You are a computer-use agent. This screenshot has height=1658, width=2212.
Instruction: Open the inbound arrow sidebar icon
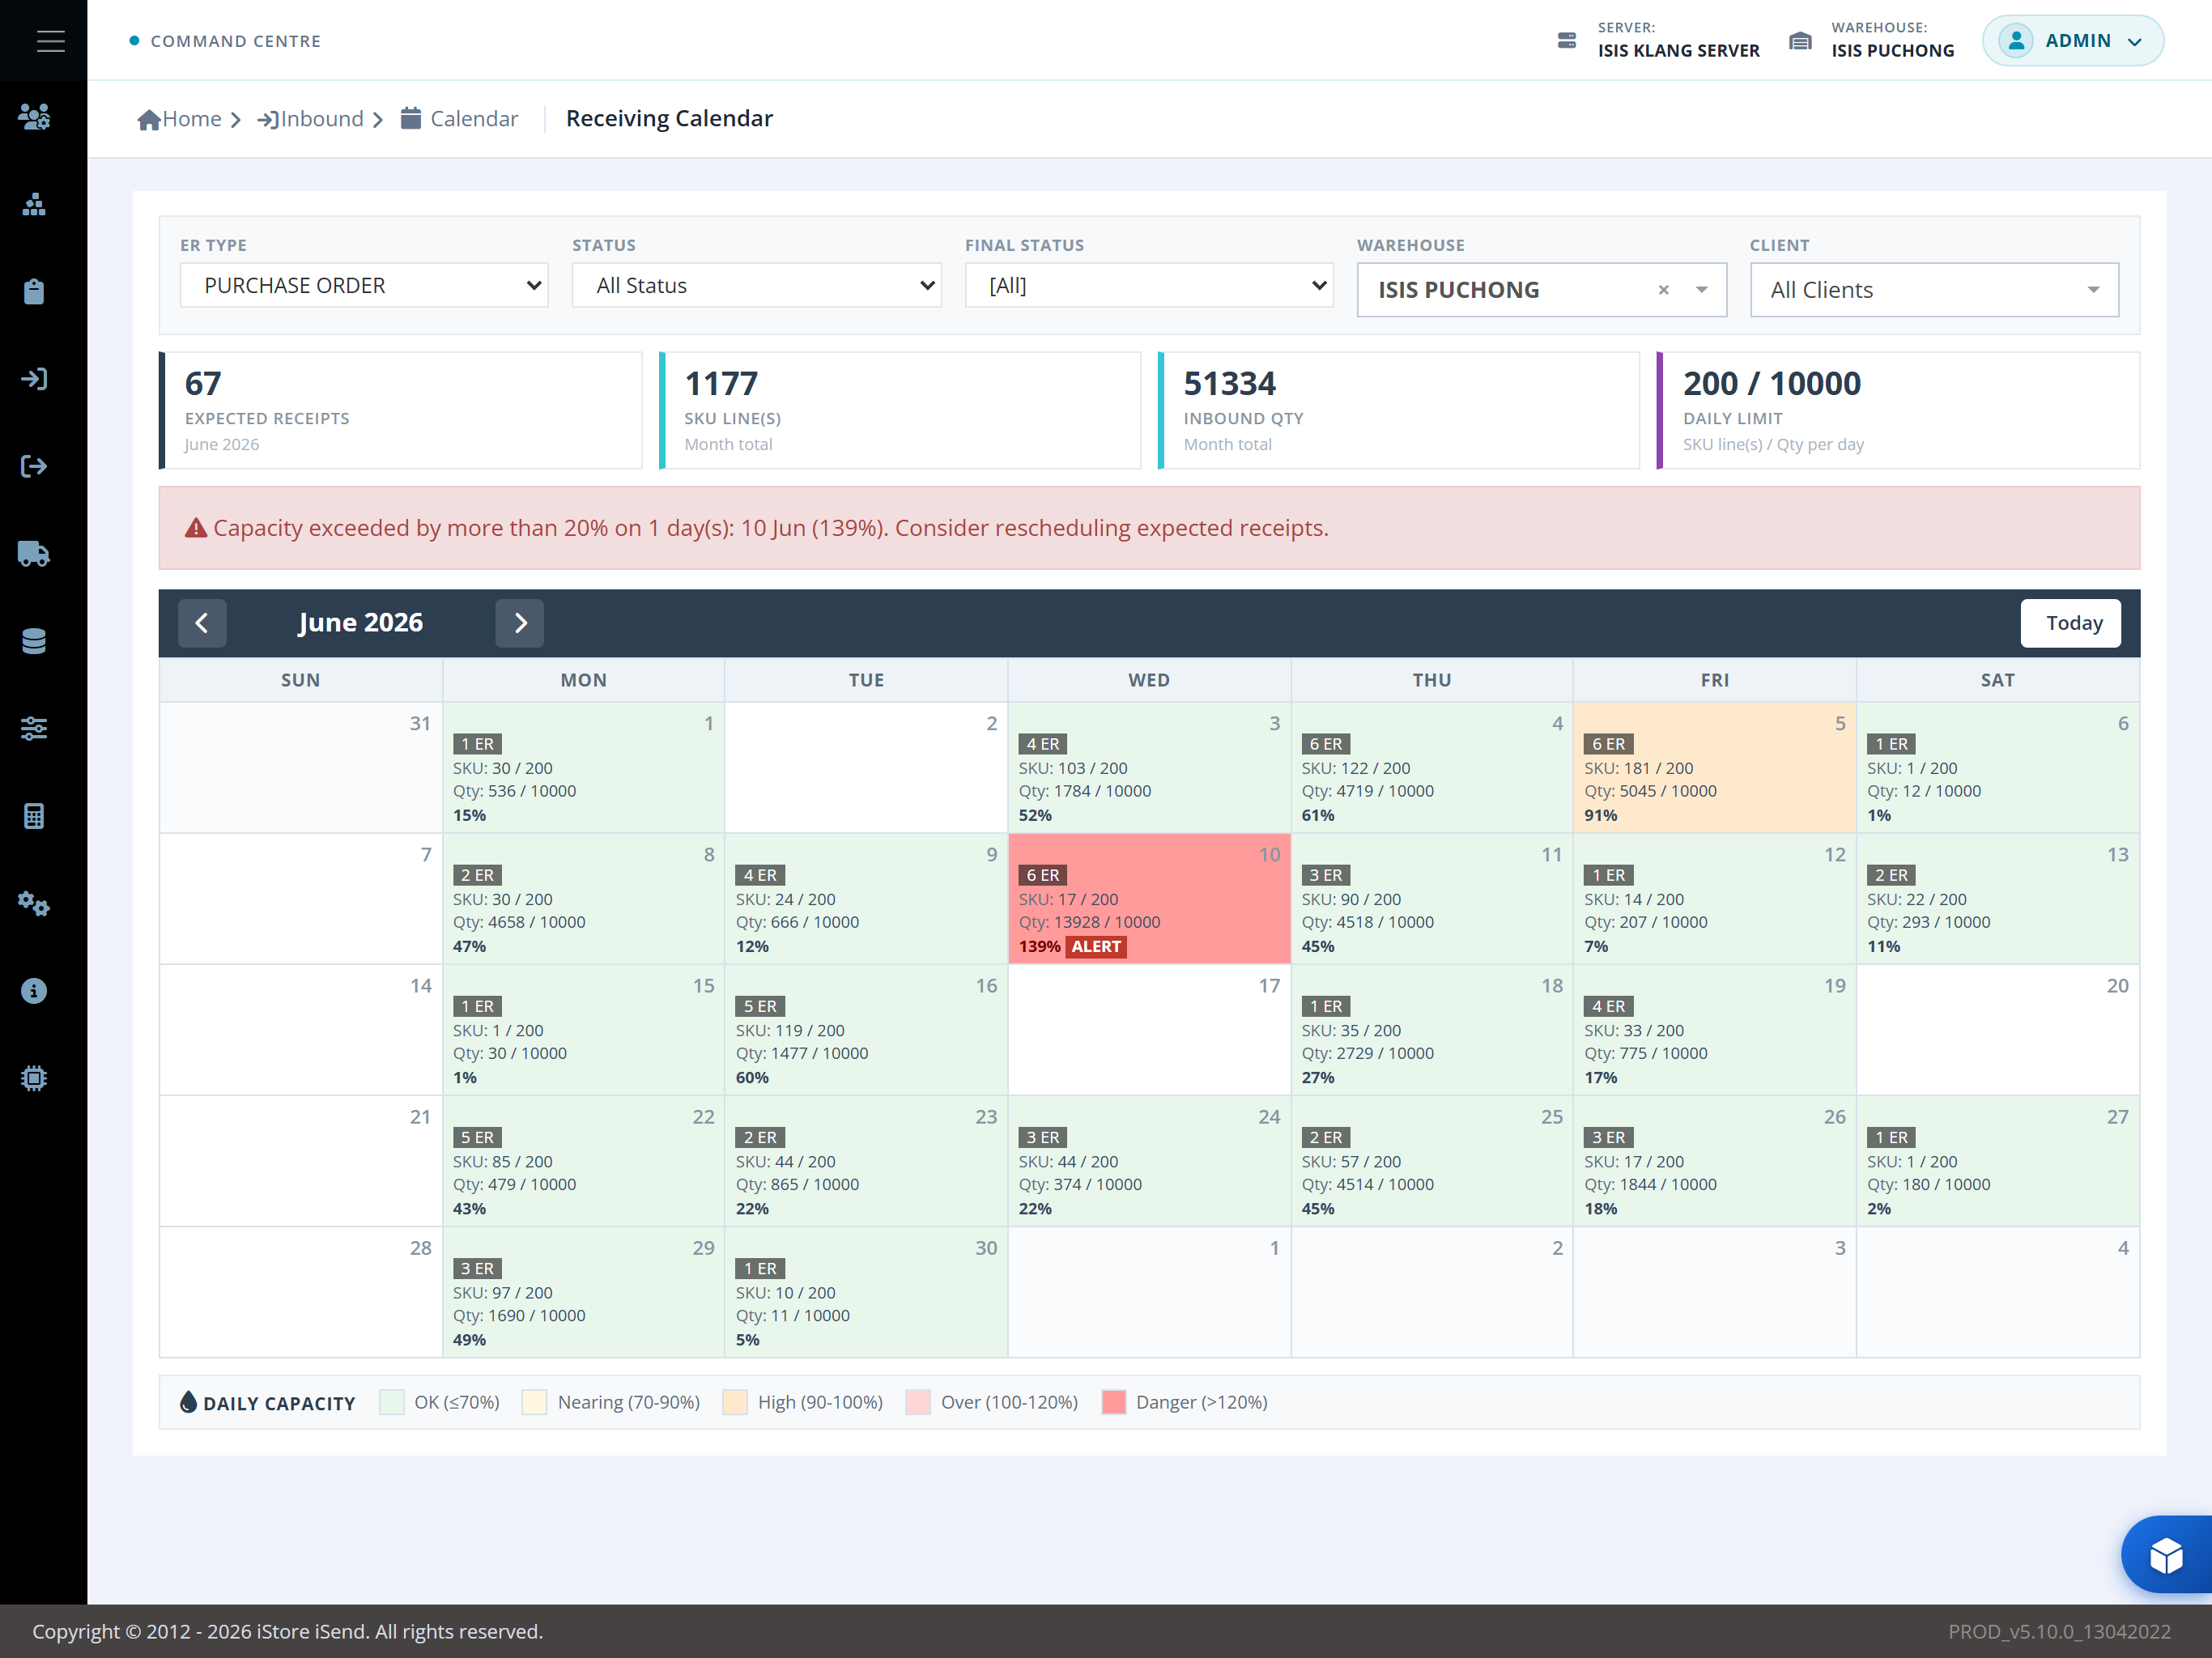tap(34, 379)
